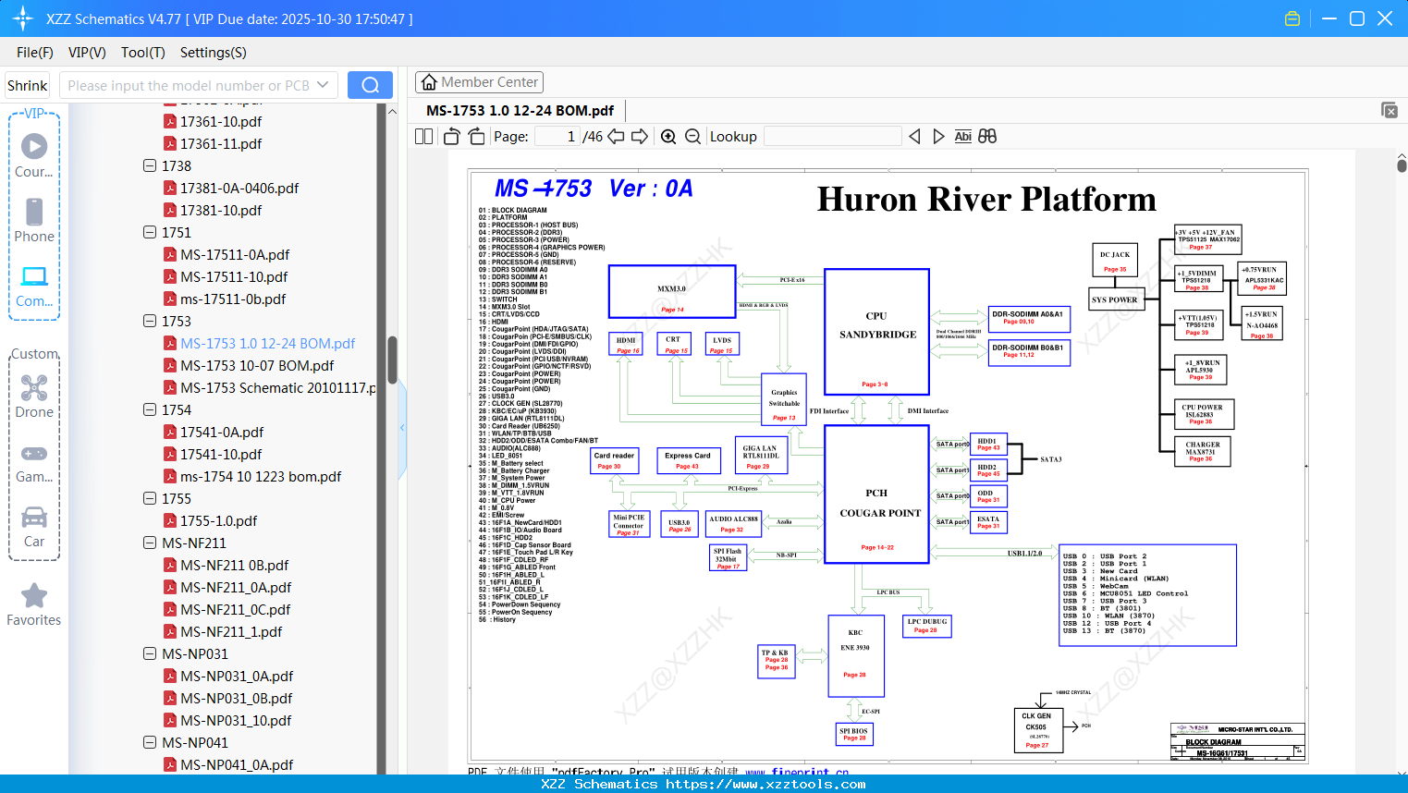This screenshot has width=1408, height=793.
Task: Click the Lookup text field
Action: (x=833, y=137)
